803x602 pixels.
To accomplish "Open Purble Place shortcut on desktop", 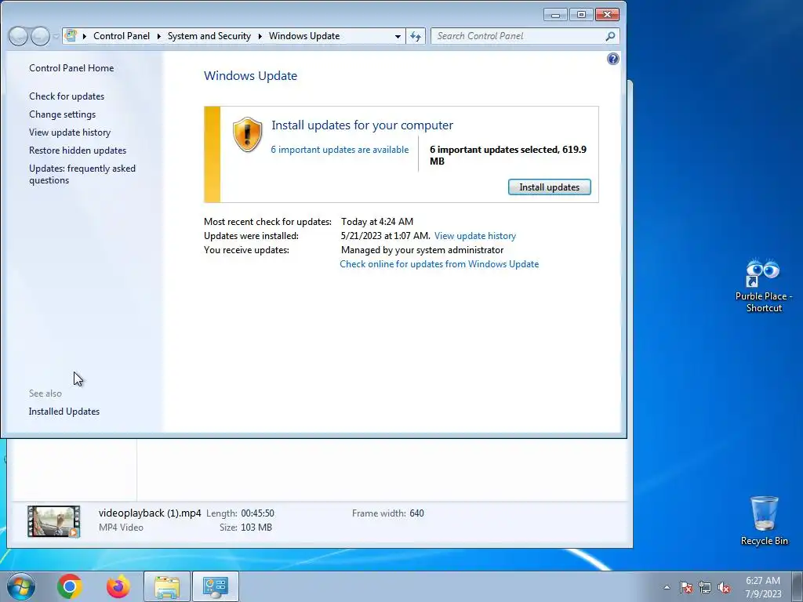I will pyautogui.click(x=764, y=285).
